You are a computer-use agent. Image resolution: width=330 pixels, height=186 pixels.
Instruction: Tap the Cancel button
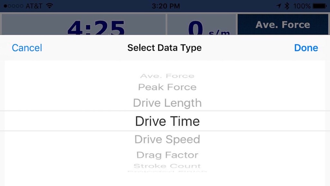pyautogui.click(x=27, y=48)
